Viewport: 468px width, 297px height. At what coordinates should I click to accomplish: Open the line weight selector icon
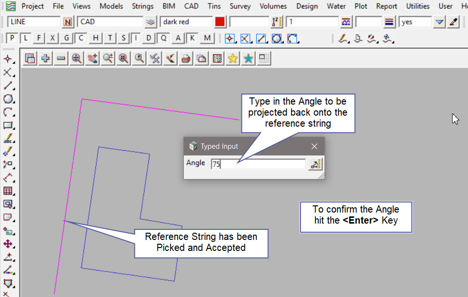[x=389, y=22]
